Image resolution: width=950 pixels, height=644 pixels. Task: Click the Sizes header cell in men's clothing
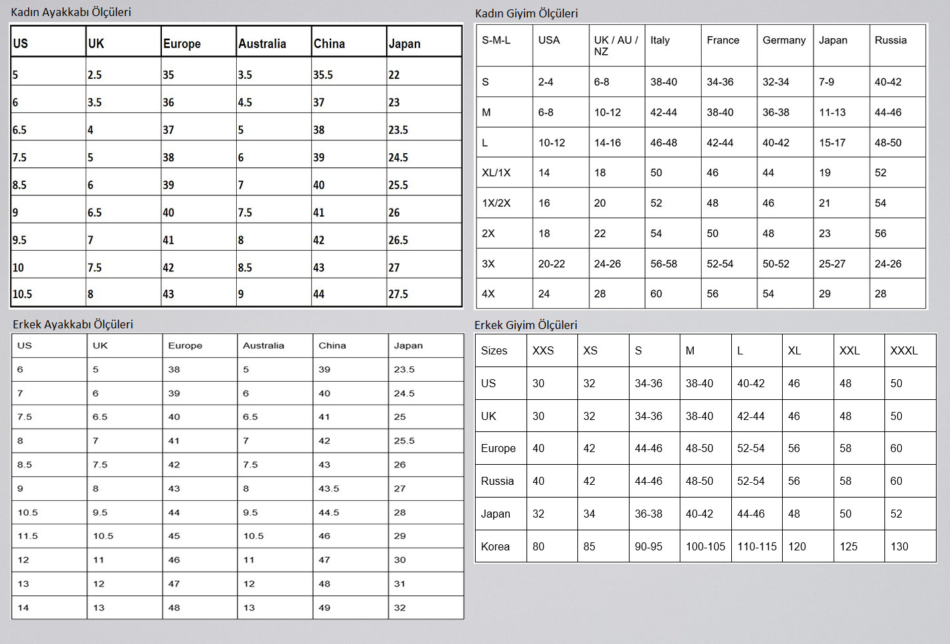click(x=494, y=350)
